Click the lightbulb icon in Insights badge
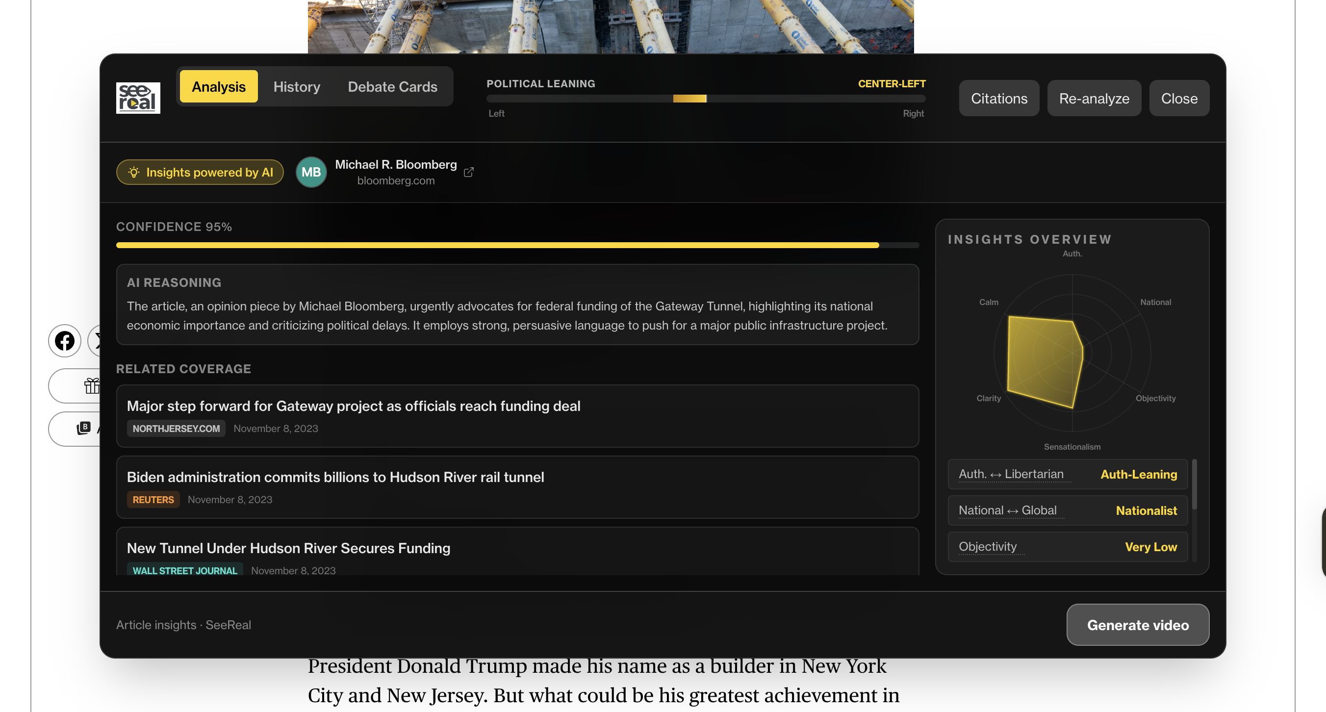This screenshot has height=712, width=1326. click(x=134, y=172)
